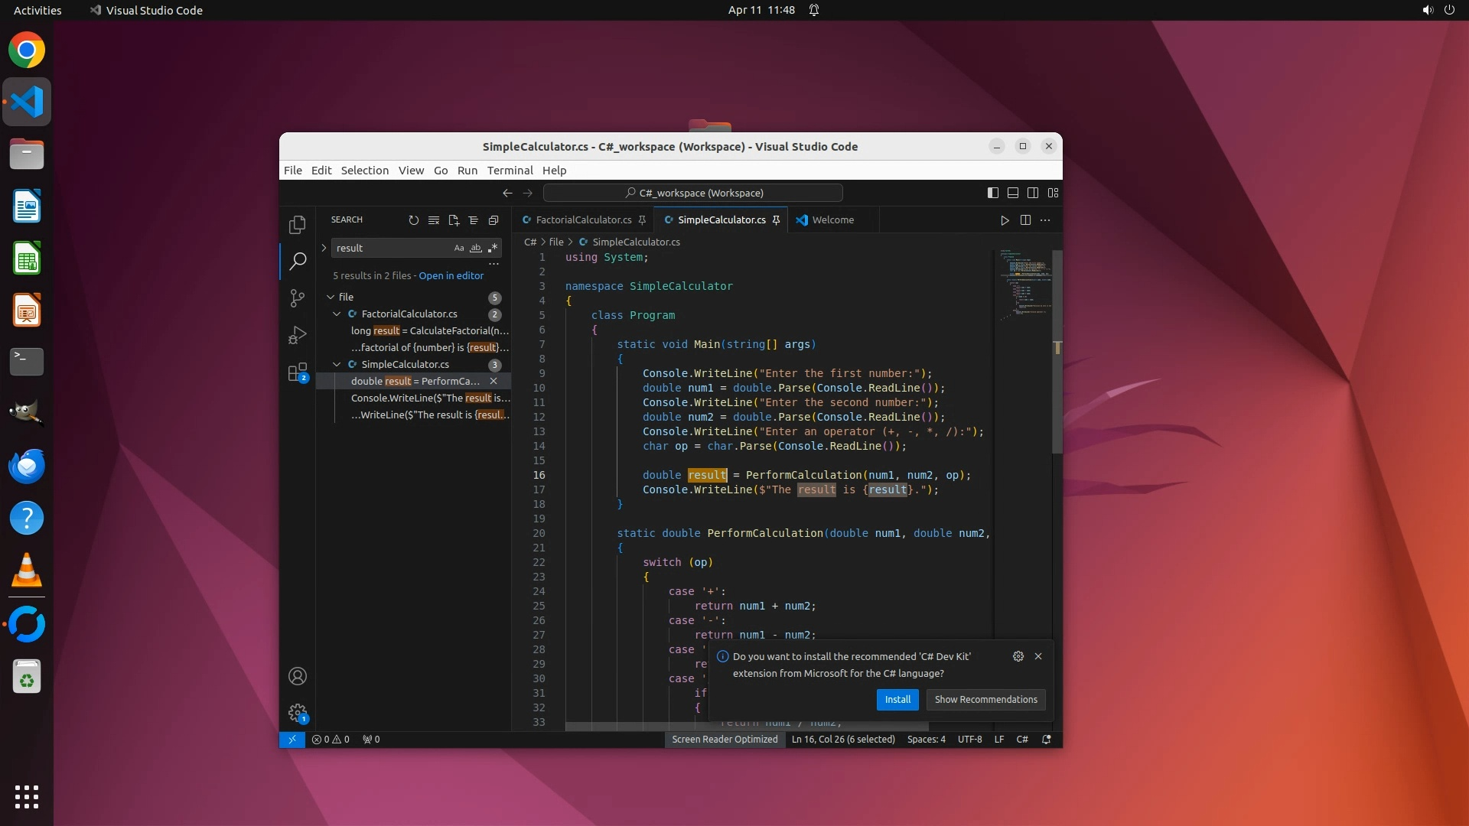Expand the Replace field chevron
Viewport: 1469px width, 826px height.
[x=324, y=248]
